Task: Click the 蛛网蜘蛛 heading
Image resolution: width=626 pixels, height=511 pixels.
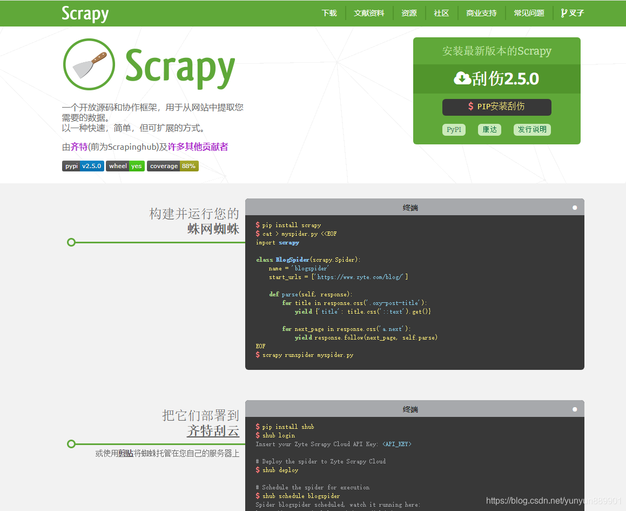Action: (213, 229)
